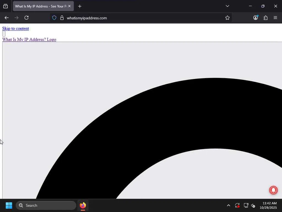Open the tracking protection shield panel

[x=54, y=18]
